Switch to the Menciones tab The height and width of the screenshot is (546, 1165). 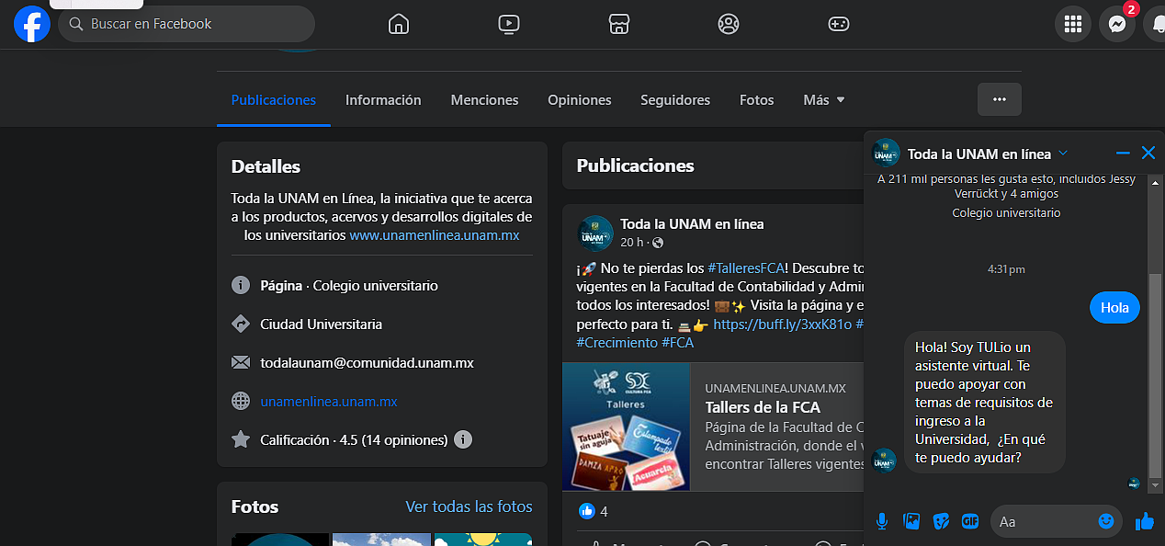click(x=484, y=100)
